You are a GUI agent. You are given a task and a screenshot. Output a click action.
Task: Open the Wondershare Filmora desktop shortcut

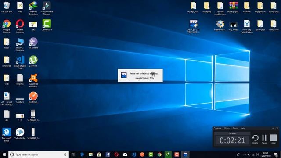point(47,8)
